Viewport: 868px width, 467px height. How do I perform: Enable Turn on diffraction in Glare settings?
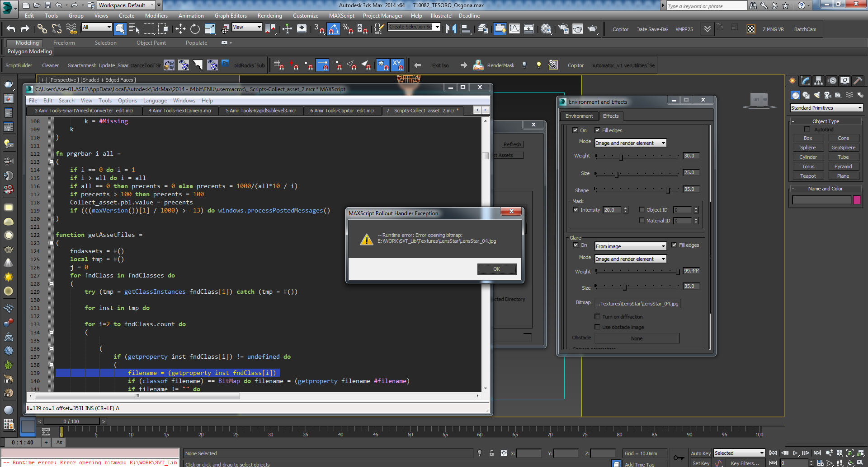point(598,316)
